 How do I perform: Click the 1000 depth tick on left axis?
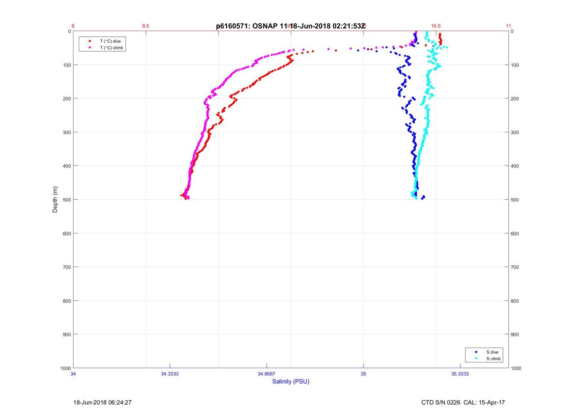click(65, 368)
